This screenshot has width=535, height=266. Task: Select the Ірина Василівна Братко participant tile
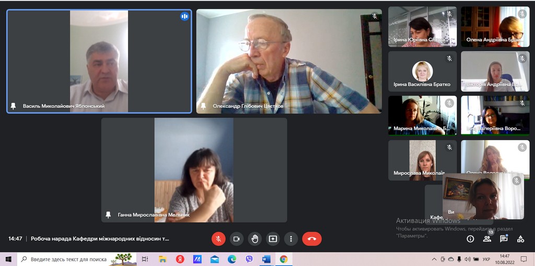click(422, 71)
